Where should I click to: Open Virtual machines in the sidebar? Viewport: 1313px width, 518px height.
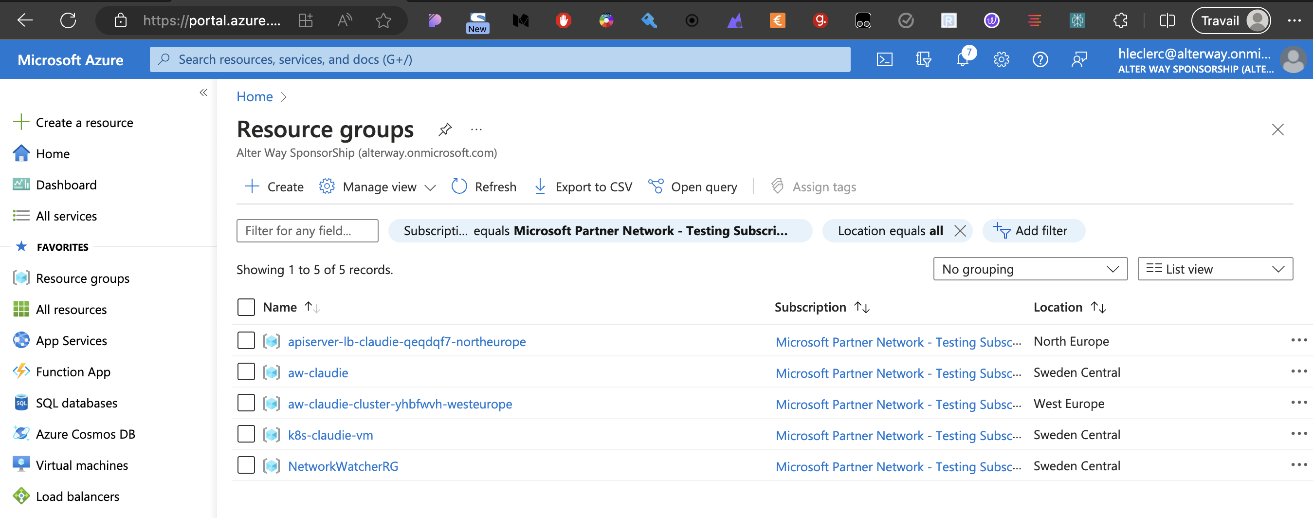coord(82,465)
